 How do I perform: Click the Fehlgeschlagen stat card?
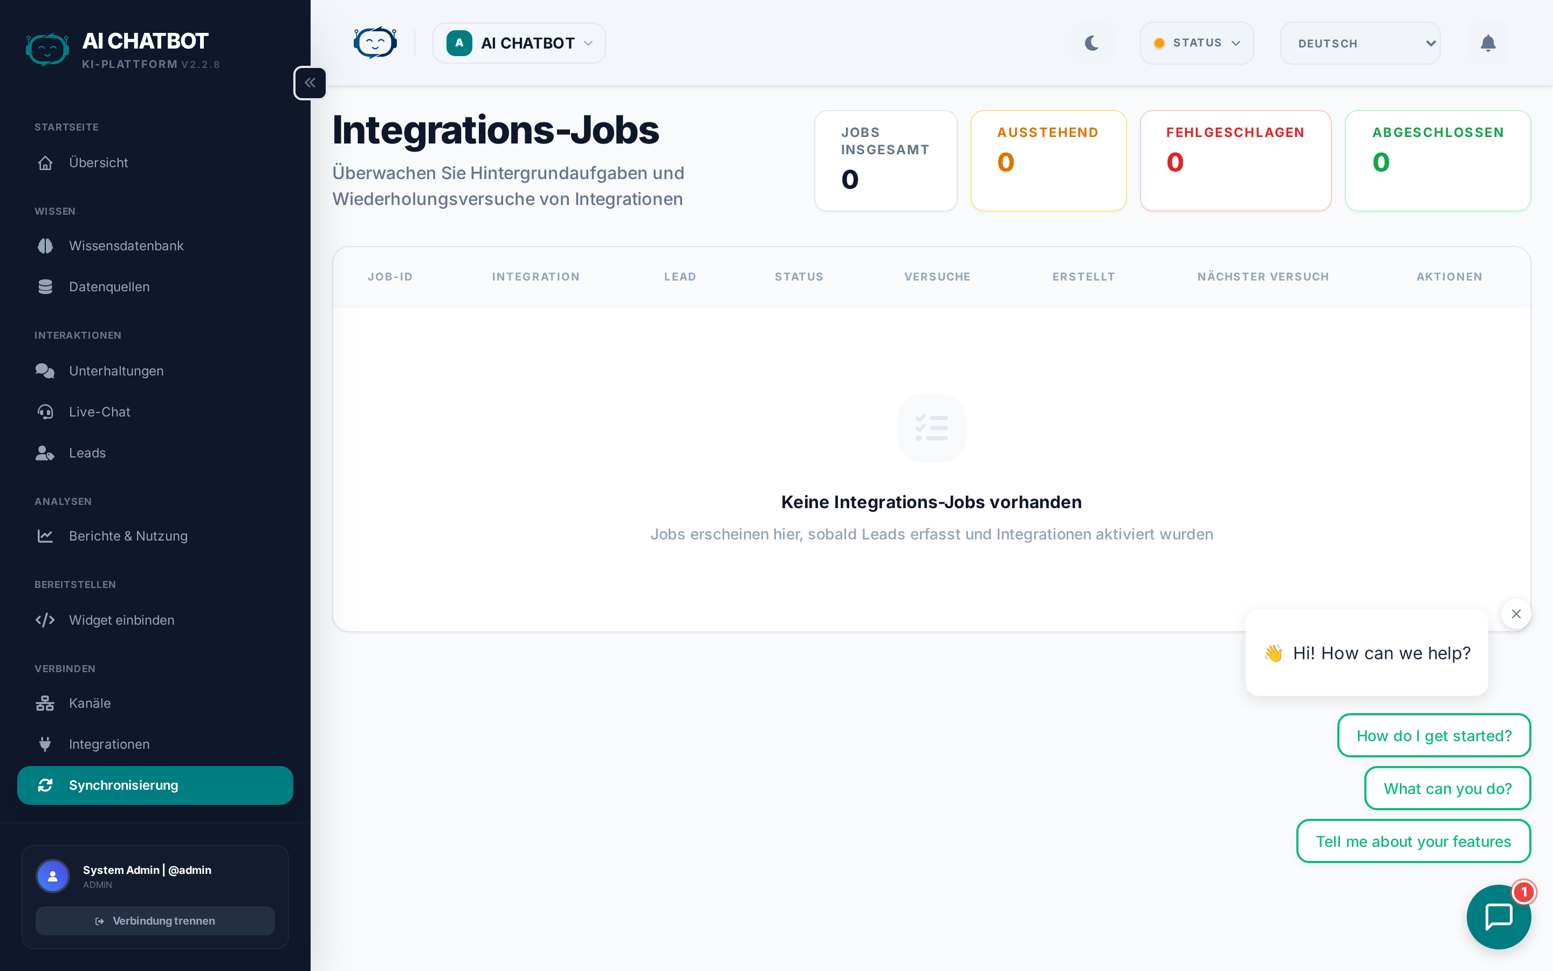(x=1235, y=161)
